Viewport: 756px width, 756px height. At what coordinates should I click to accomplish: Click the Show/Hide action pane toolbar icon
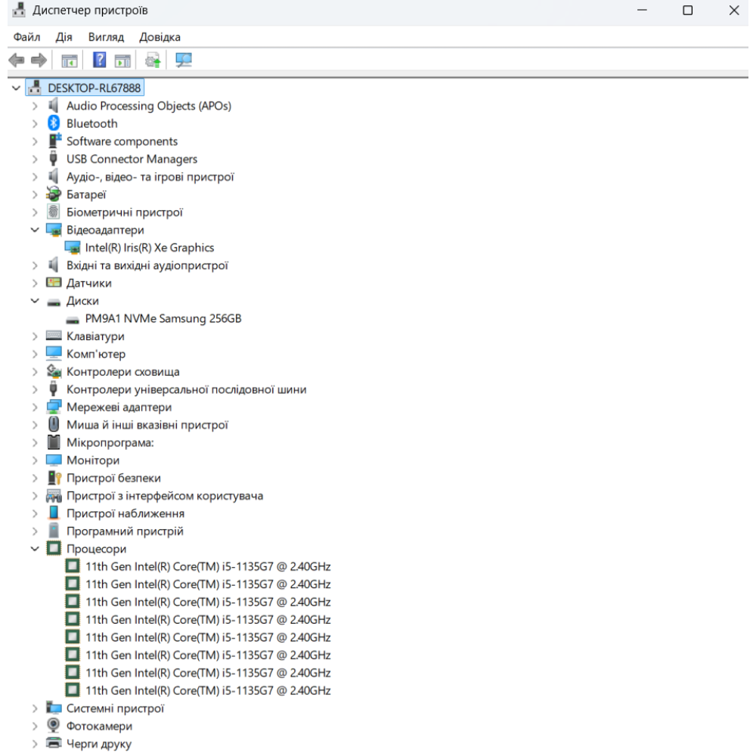tap(122, 60)
